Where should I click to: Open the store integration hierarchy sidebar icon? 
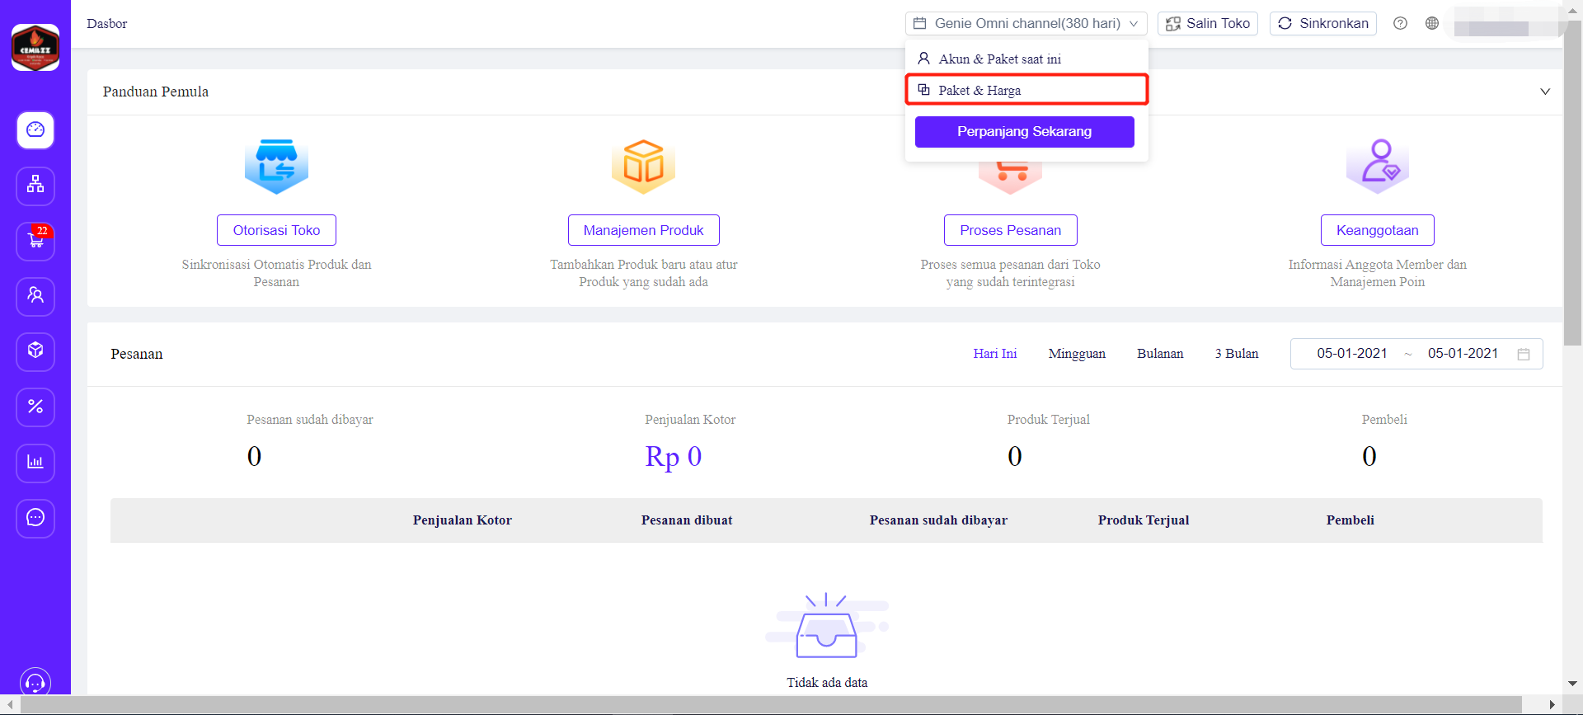click(35, 186)
